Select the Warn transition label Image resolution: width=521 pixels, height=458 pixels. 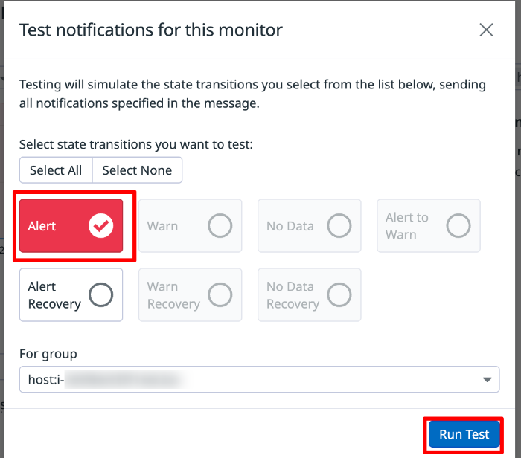[x=162, y=226]
